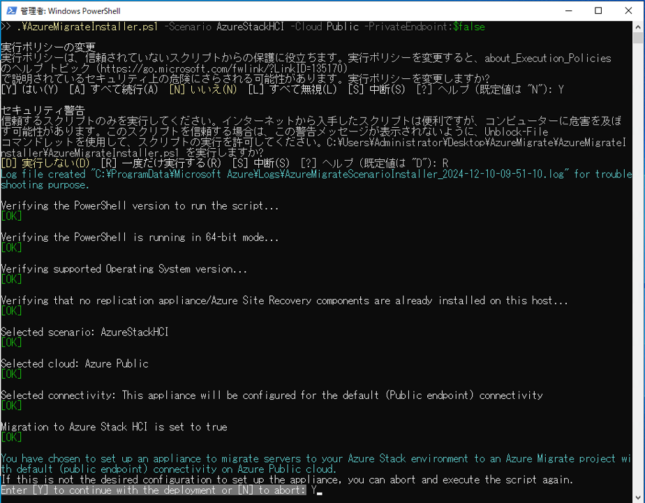Click the Selected scenario: AzureStackHCI line
The height and width of the screenshot is (503, 645).
(x=84, y=332)
